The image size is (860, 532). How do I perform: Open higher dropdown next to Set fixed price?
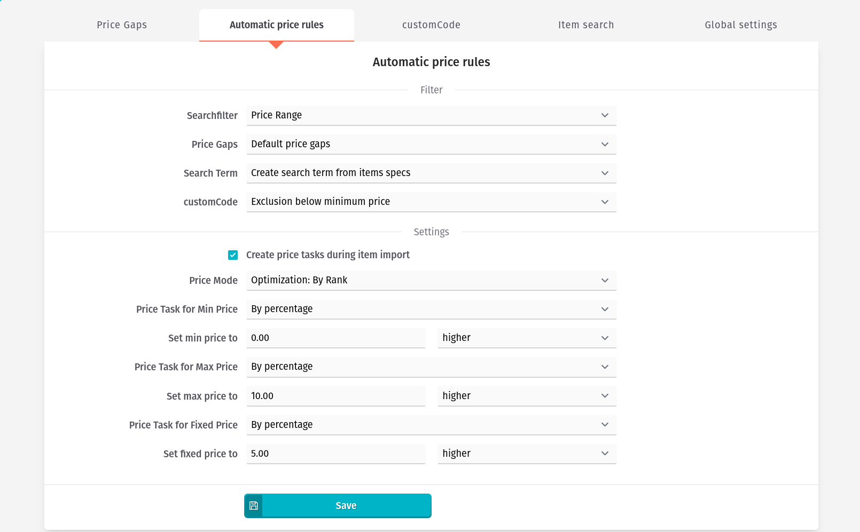point(527,454)
